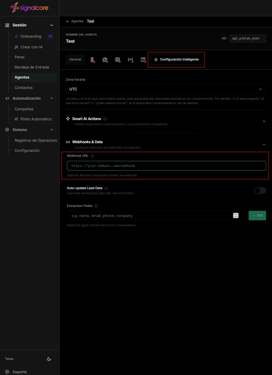Click the Agentes breadcrumb link
This screenshot has width=272, height=375.
point(77,21)
